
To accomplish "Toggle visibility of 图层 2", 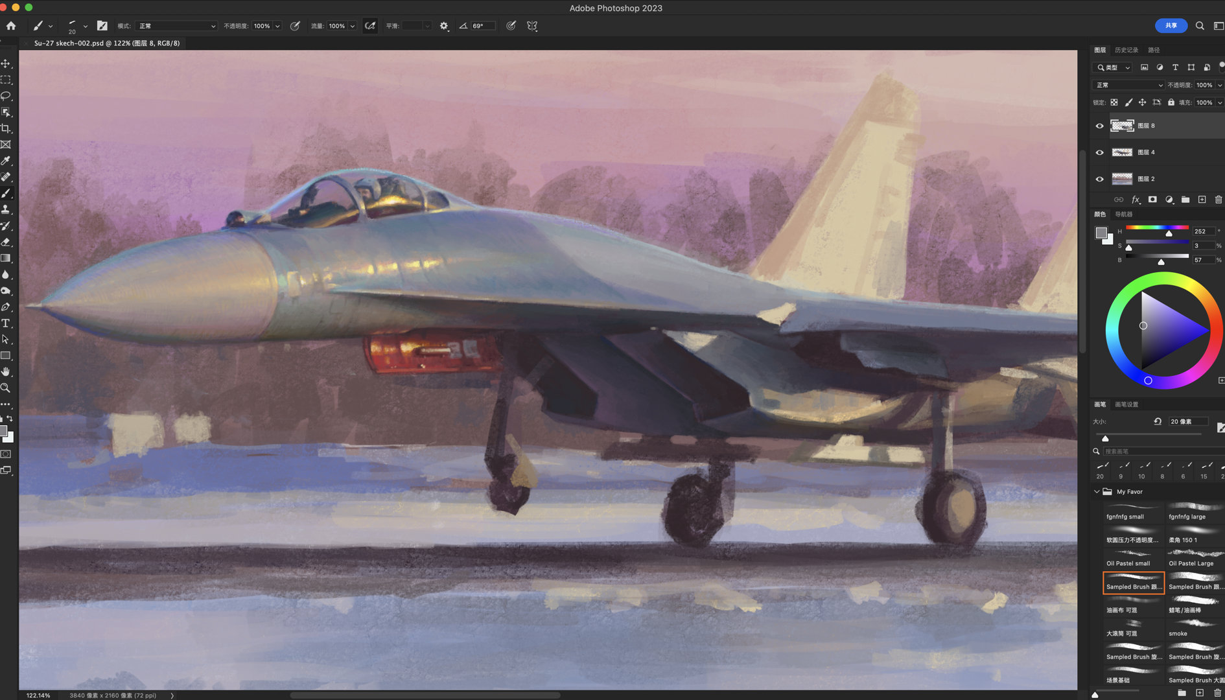I will point(1099,179).
